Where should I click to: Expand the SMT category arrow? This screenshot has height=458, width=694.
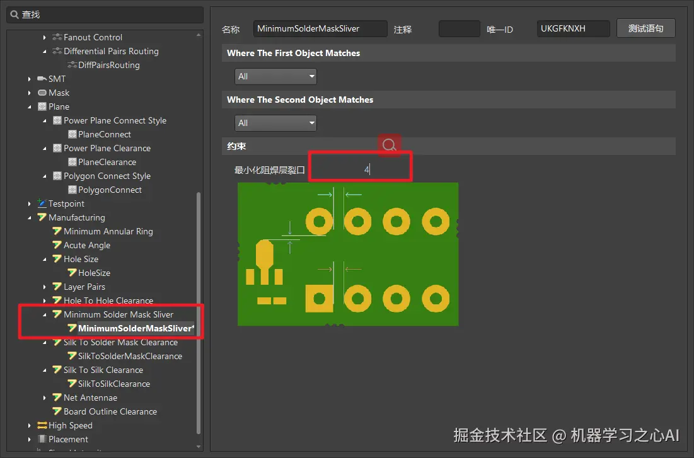coord(29,79)
